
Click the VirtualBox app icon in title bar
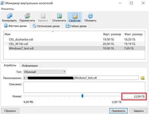pyautogui.click(x=2, y=3)
